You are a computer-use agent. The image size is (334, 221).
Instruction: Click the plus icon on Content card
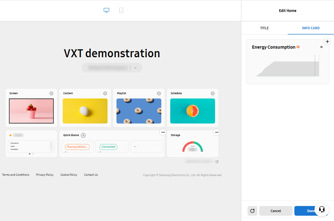[x=105, y=93]
